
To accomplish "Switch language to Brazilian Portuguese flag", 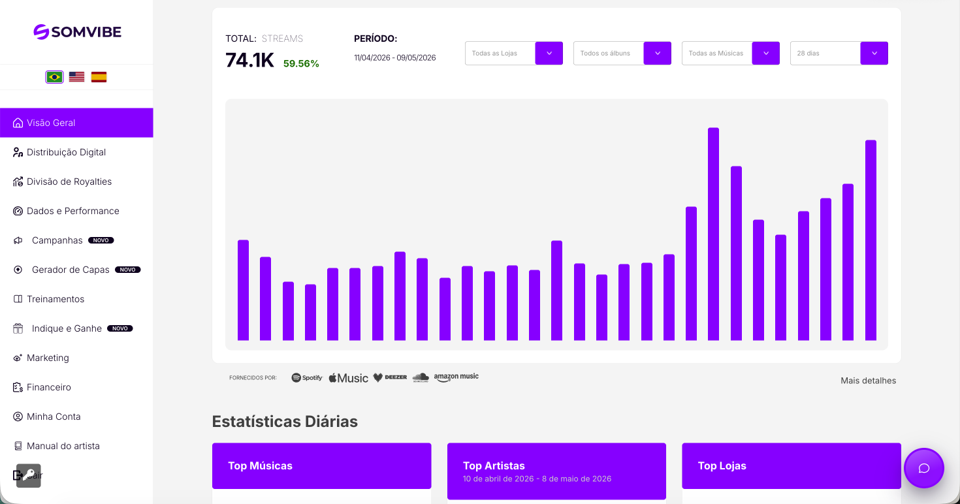I will coord(54,77).
